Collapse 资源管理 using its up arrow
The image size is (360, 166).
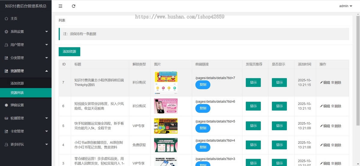[x=46, y=71]
